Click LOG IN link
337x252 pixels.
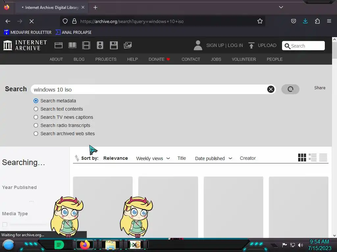click(x=235, y=45)
